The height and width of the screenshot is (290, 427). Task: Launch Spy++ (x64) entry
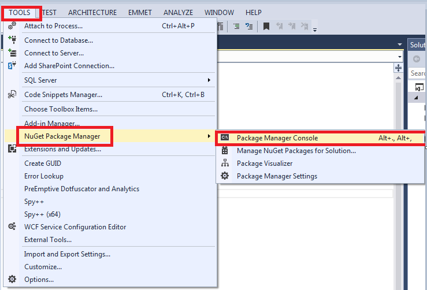coord(110,214)
